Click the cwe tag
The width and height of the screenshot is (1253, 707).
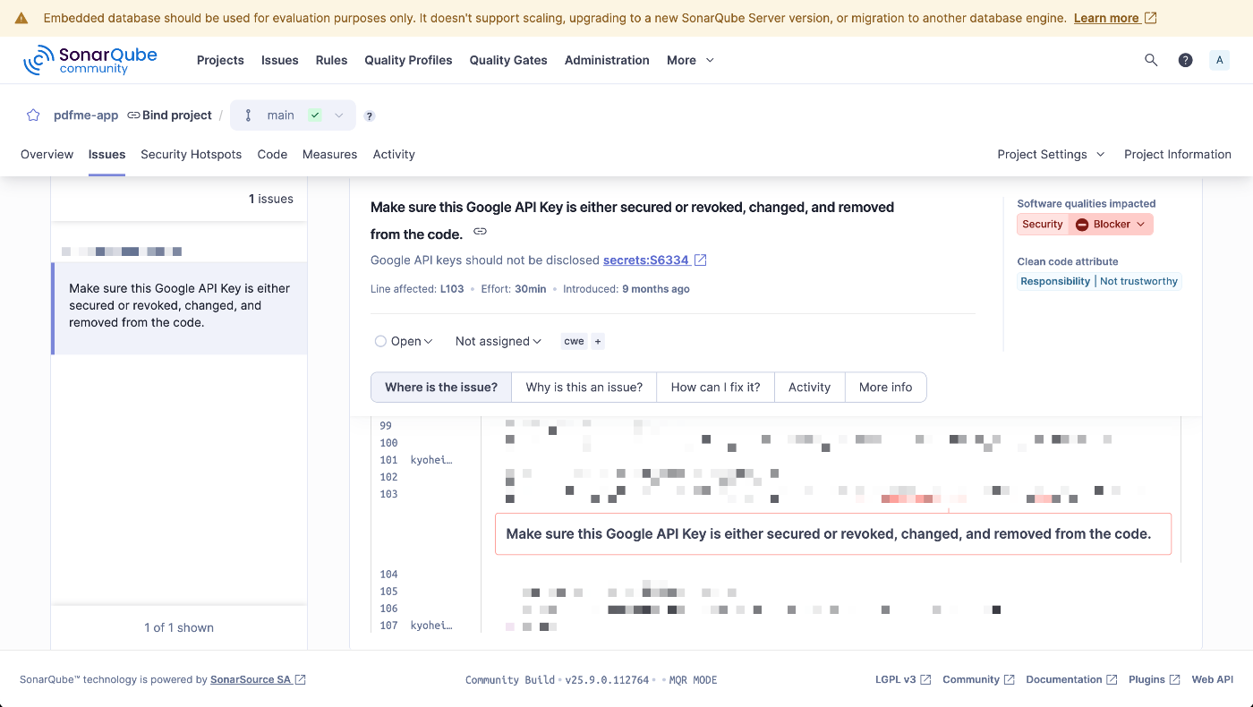pyautogui.click(x=574, y=341)
